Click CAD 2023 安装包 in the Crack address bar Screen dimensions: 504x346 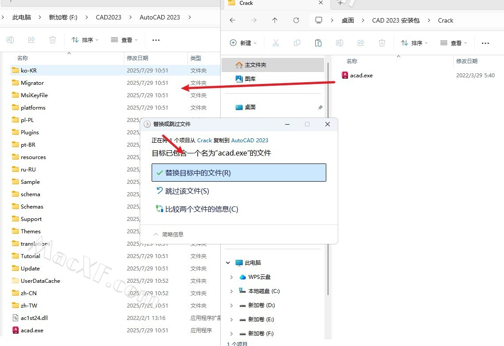tap(396, 20)
